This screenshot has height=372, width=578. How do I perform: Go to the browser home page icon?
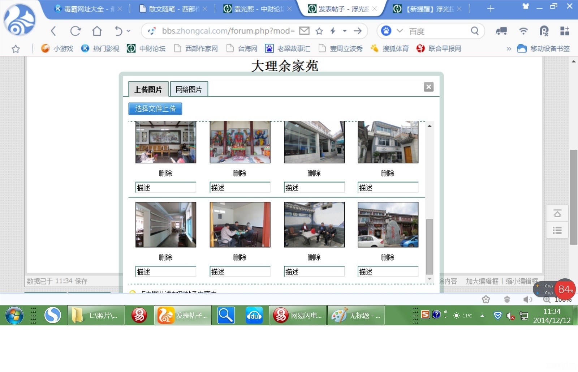(97, 31)
